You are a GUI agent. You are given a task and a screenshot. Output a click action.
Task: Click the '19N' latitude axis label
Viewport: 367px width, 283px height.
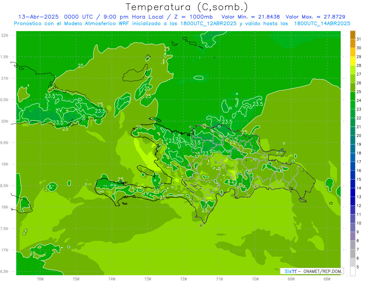[5, 164]
